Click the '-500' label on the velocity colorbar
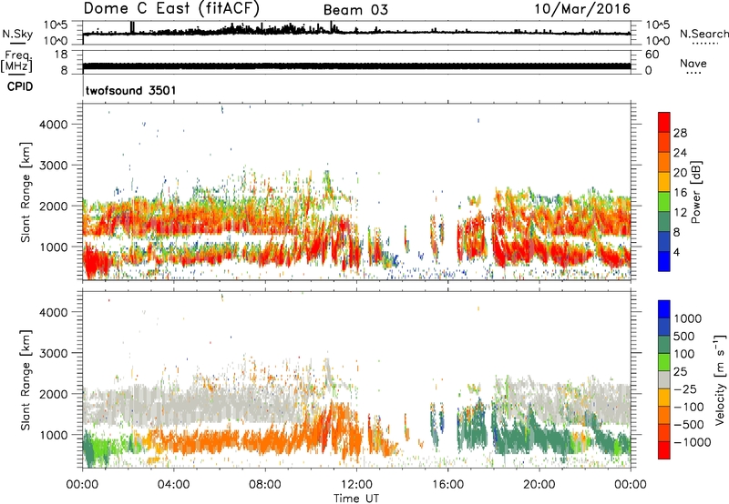The image size is (729, 504). [689, 425]
